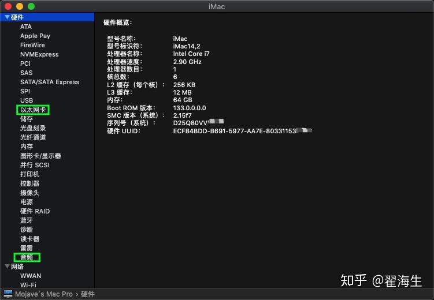Screen dimensions: 434x300
Task: Click the 64 GB memory value
Action: (183, 100)
